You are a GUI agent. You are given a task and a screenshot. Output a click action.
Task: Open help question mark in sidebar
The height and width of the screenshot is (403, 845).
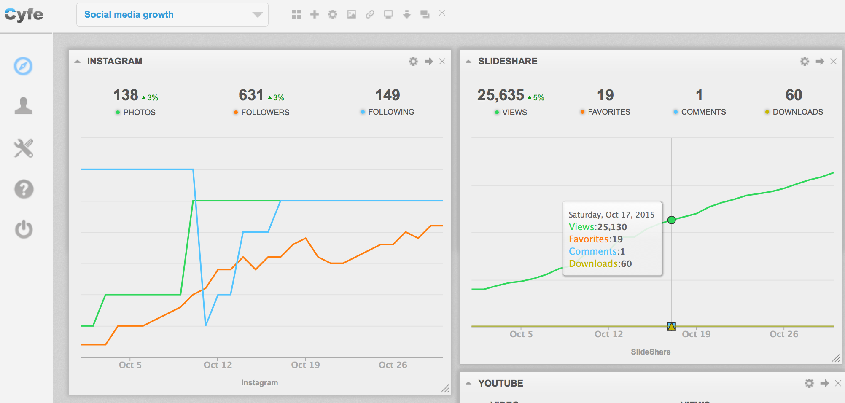(x=24, y=189)
